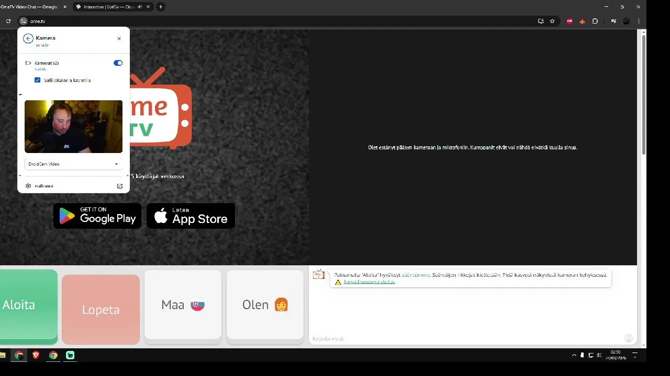
Task: Open Hallinnoi settings link in popup
Action: click(73, 186)
